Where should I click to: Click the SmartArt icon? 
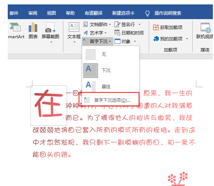[15, 27]
